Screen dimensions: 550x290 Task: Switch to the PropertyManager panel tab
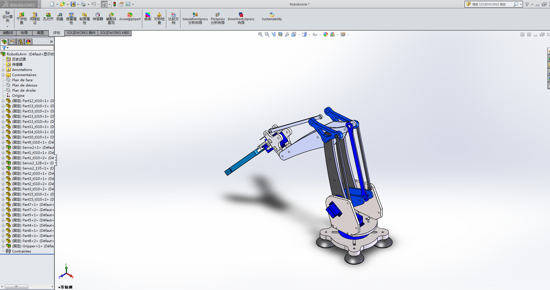tap(12, 42)
